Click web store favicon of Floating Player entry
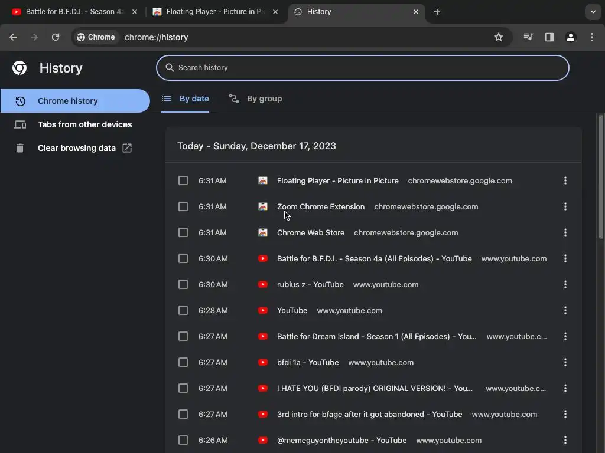 click(263, 180)
